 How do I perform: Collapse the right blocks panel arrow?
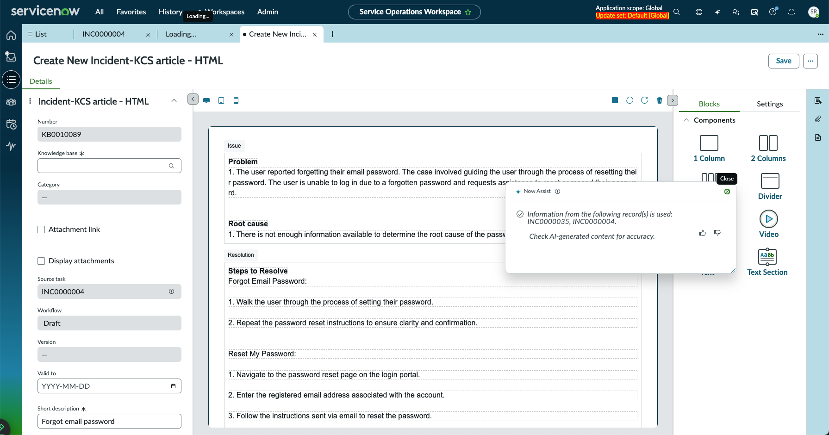(673, 100)
